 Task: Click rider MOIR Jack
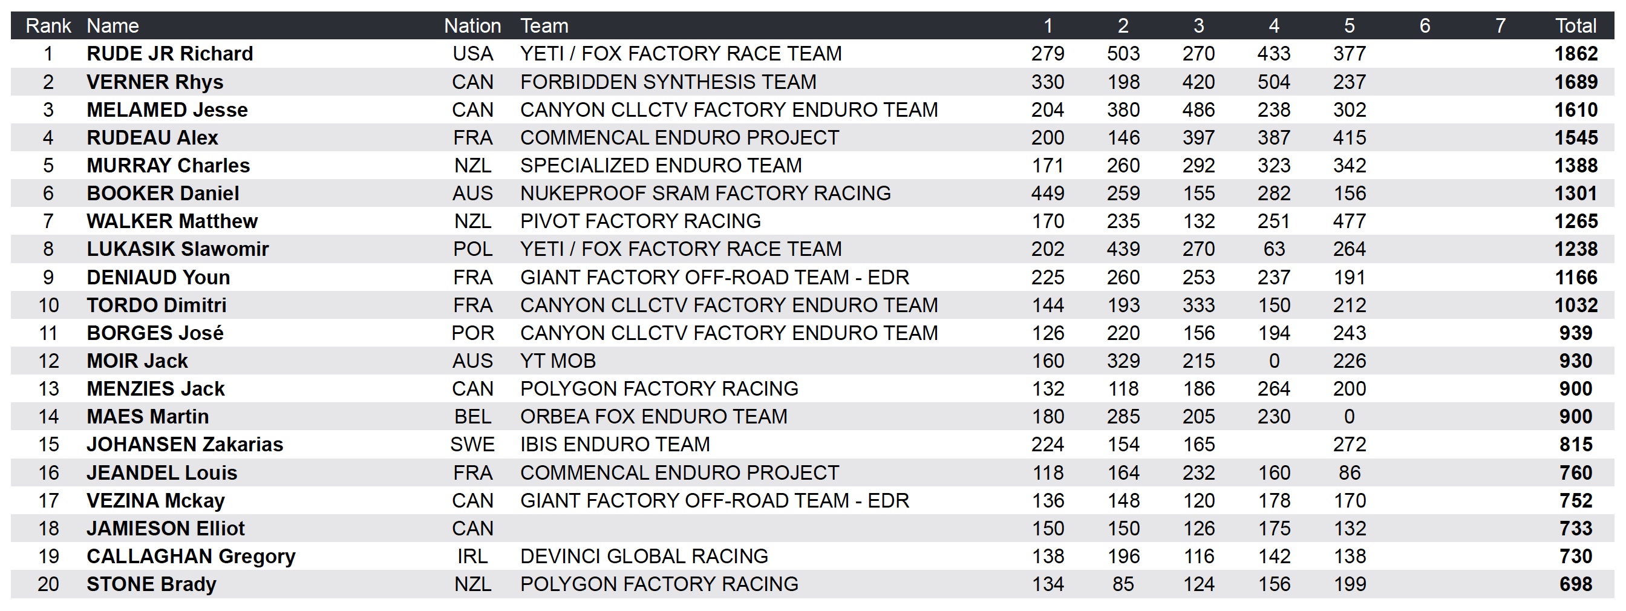point(137,361)
